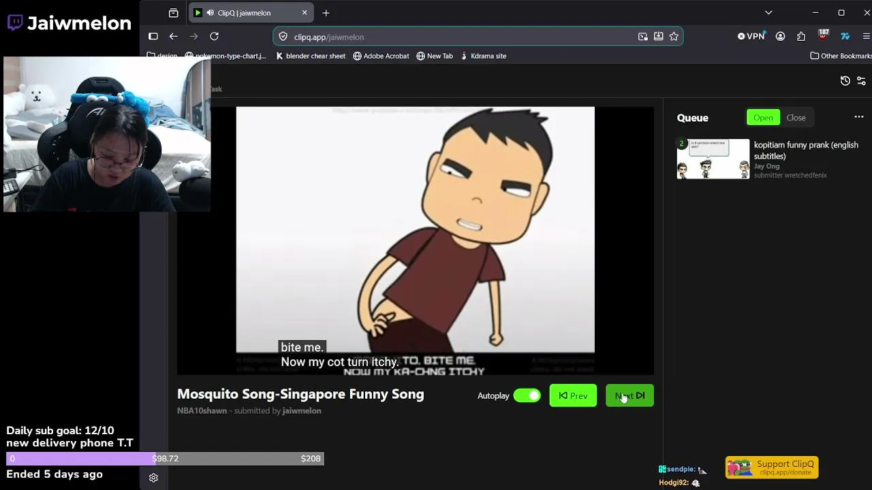872x490 pixels.
Task: Maximize the browser window
Action: point(841,13)
